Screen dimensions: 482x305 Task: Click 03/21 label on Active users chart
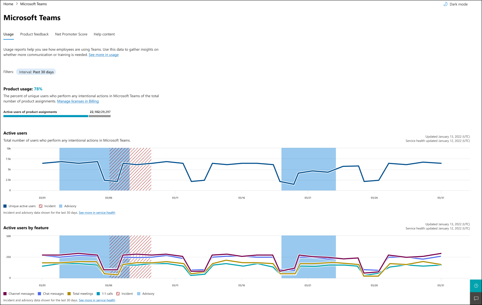308,198
